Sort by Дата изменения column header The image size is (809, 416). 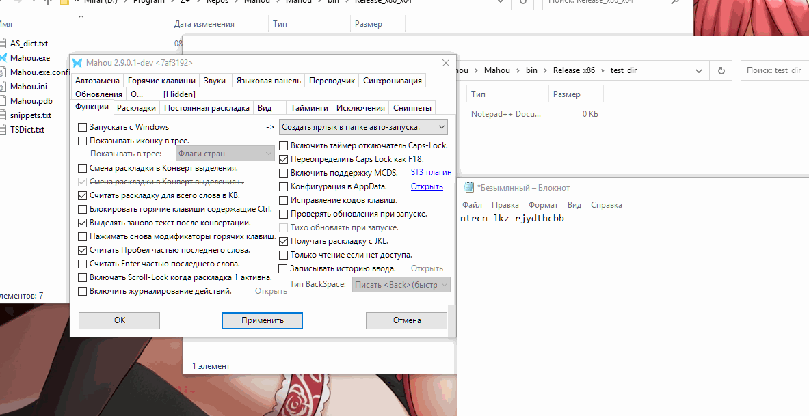pos(204,24)
